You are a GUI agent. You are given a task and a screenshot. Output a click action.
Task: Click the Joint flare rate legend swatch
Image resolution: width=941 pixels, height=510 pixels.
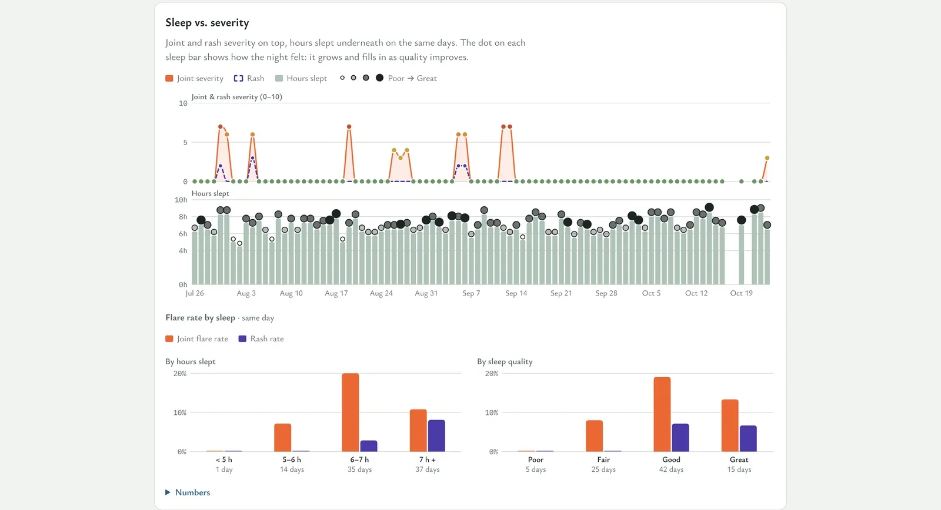point(169,338)
